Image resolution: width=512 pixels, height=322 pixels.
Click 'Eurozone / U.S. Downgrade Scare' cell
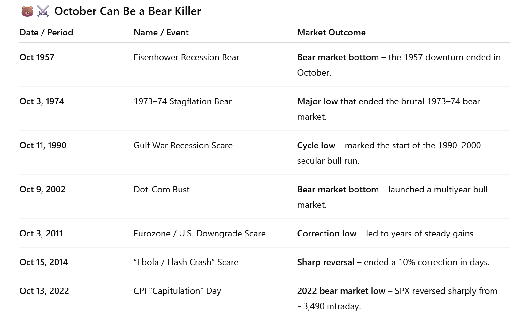[x=200, y=233]
